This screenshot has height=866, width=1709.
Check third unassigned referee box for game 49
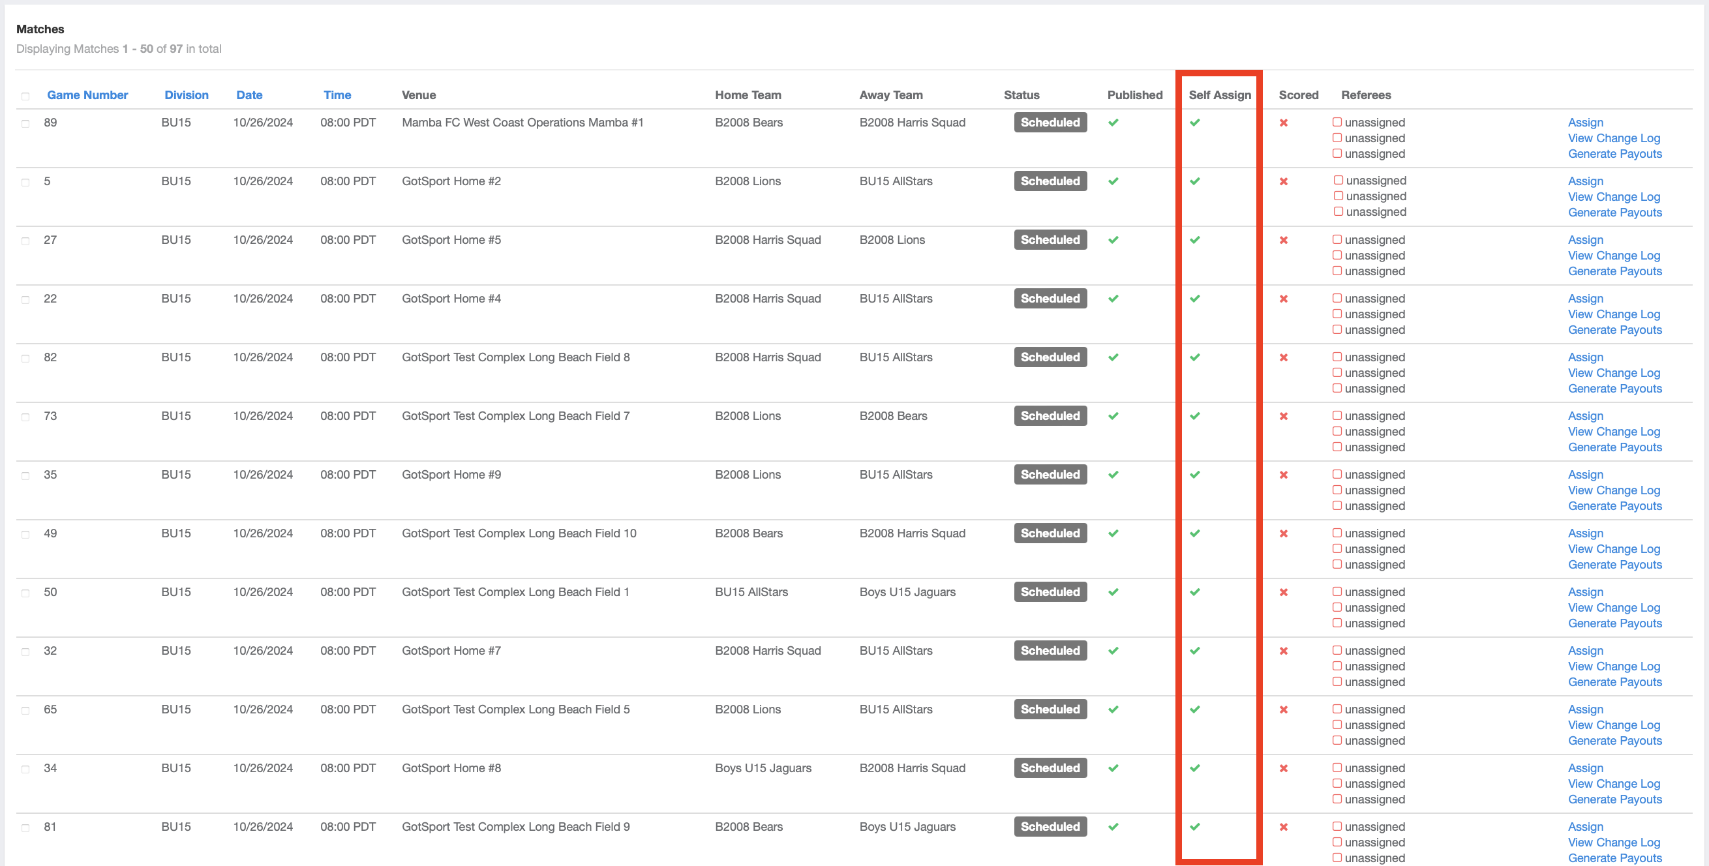click(x=1337, y=564)
